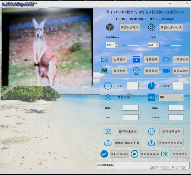Show results with 检测结果展示 button

pyautogui.click(x=128, y=132)
